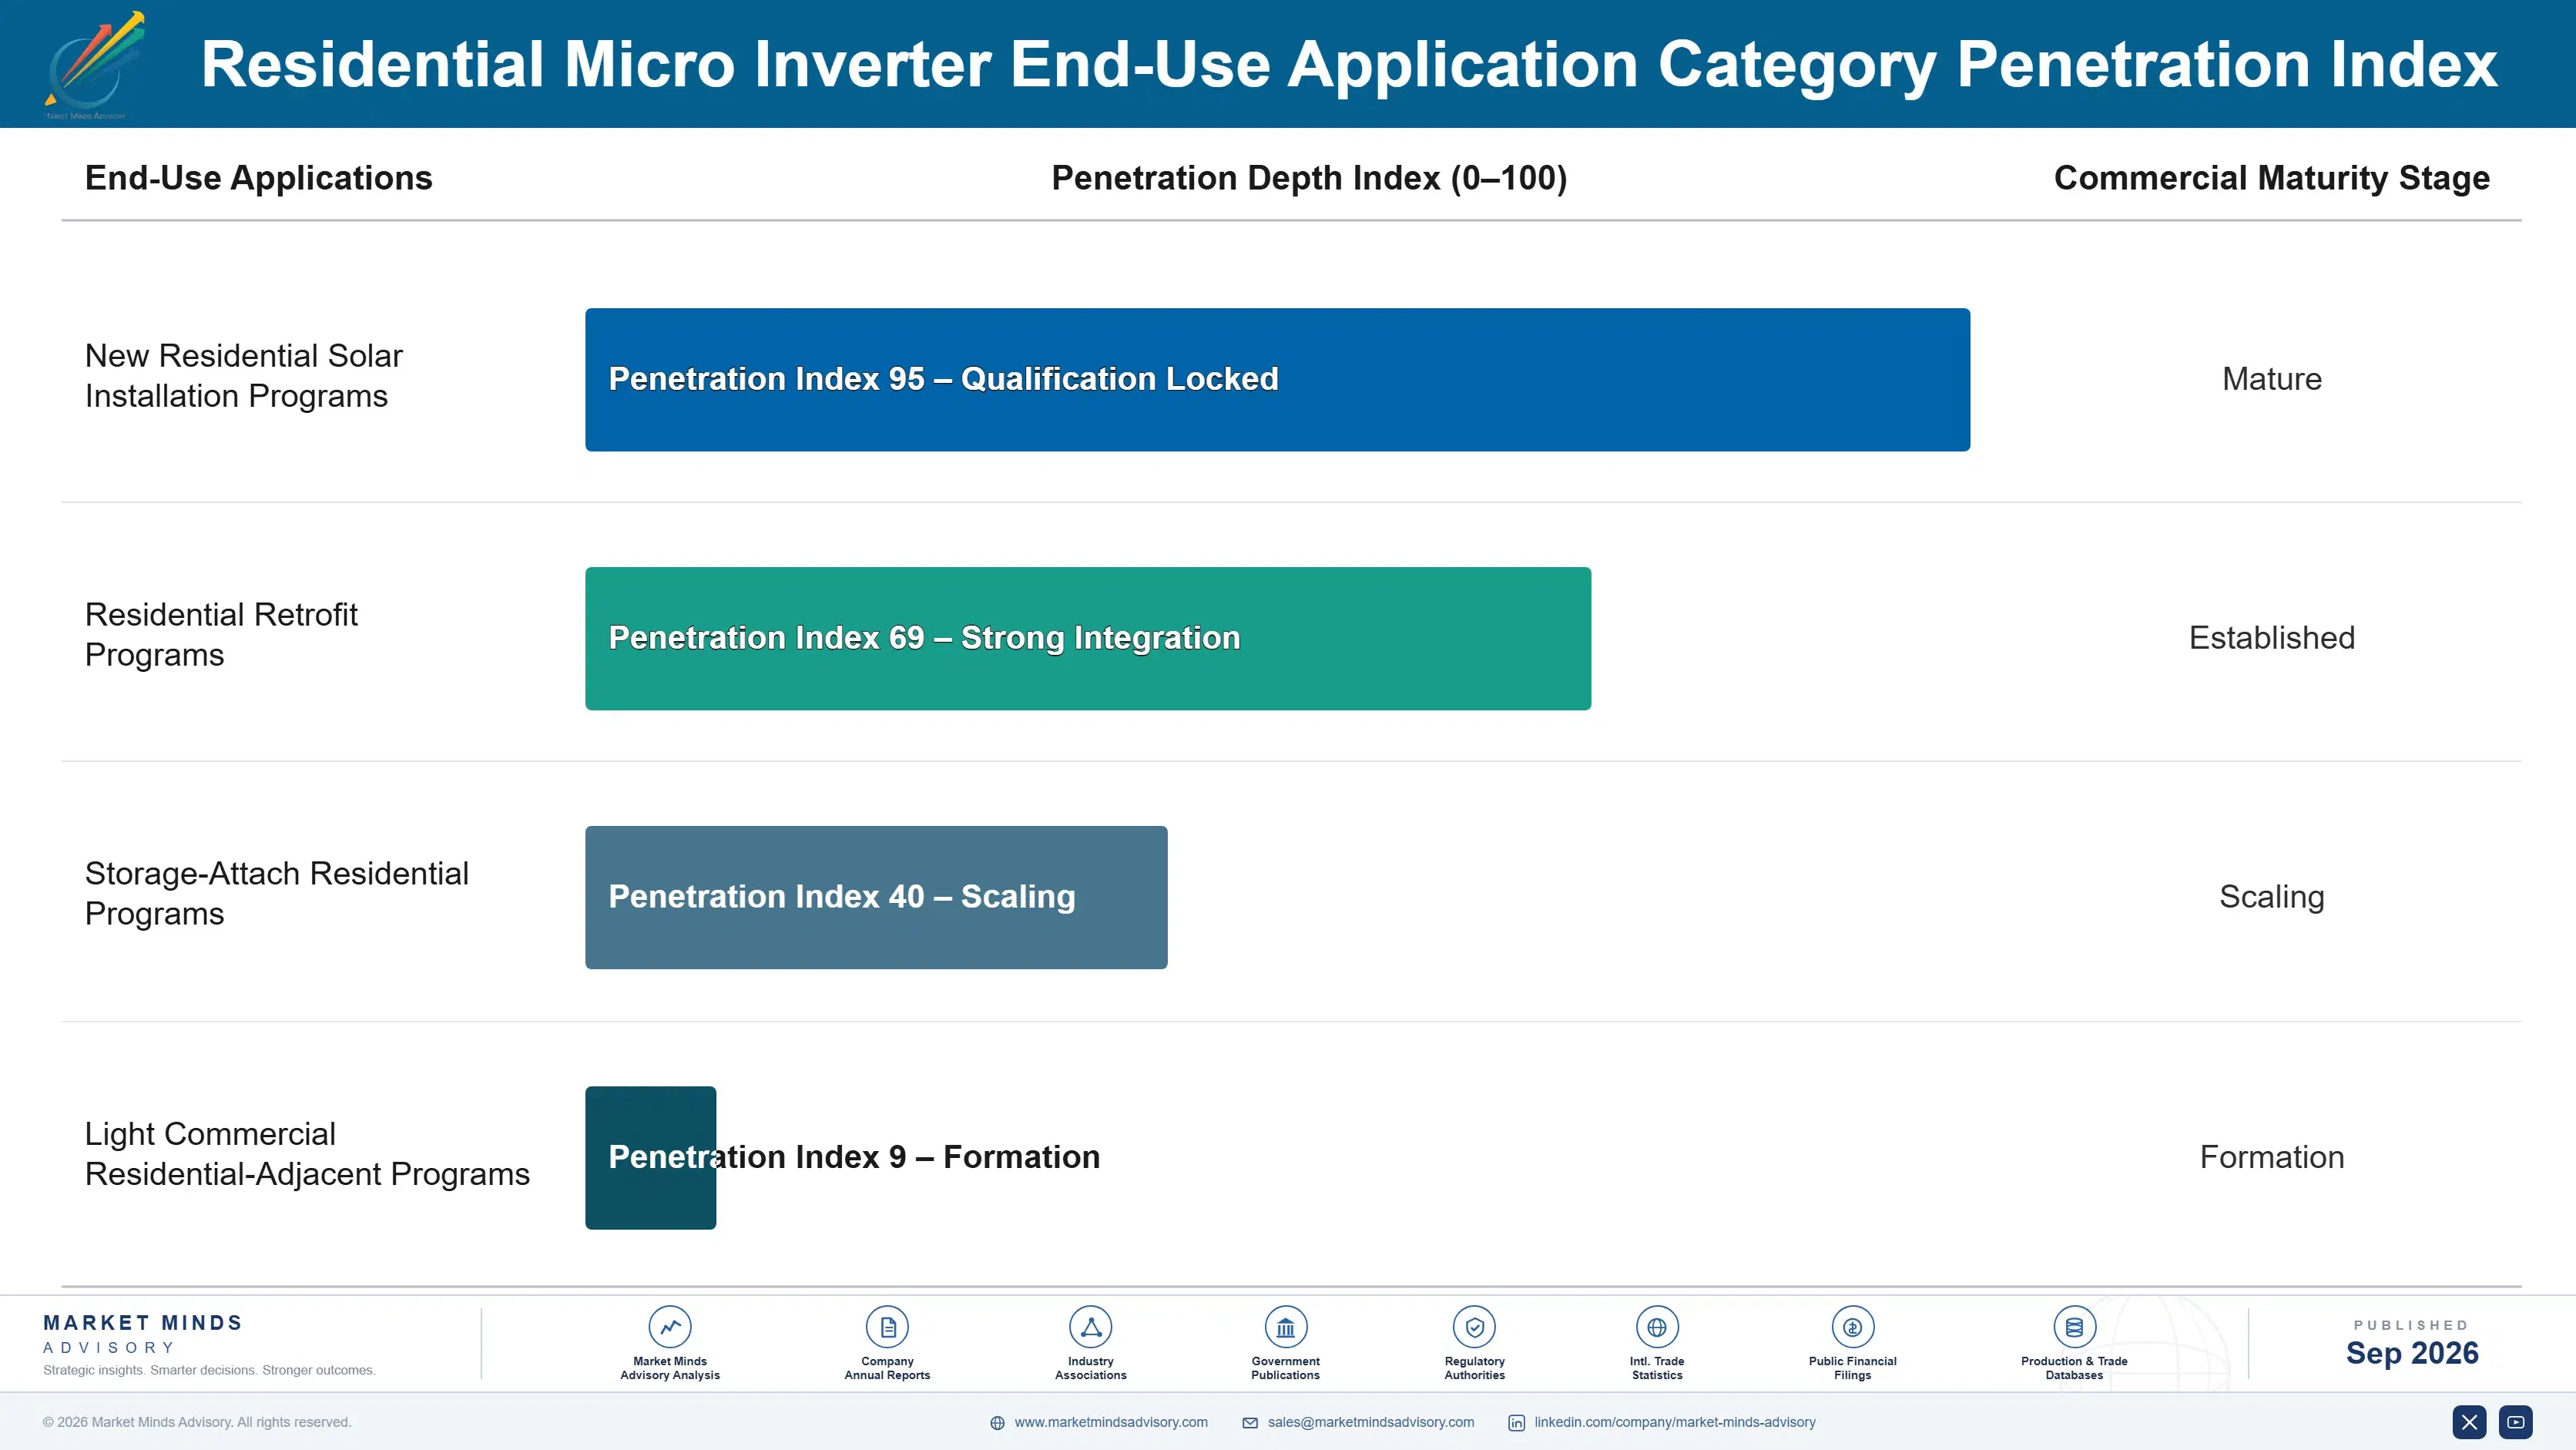2576x1450 pixels.
Task: Click the Formation maturity stage text
Action: coord(2271,1157)
